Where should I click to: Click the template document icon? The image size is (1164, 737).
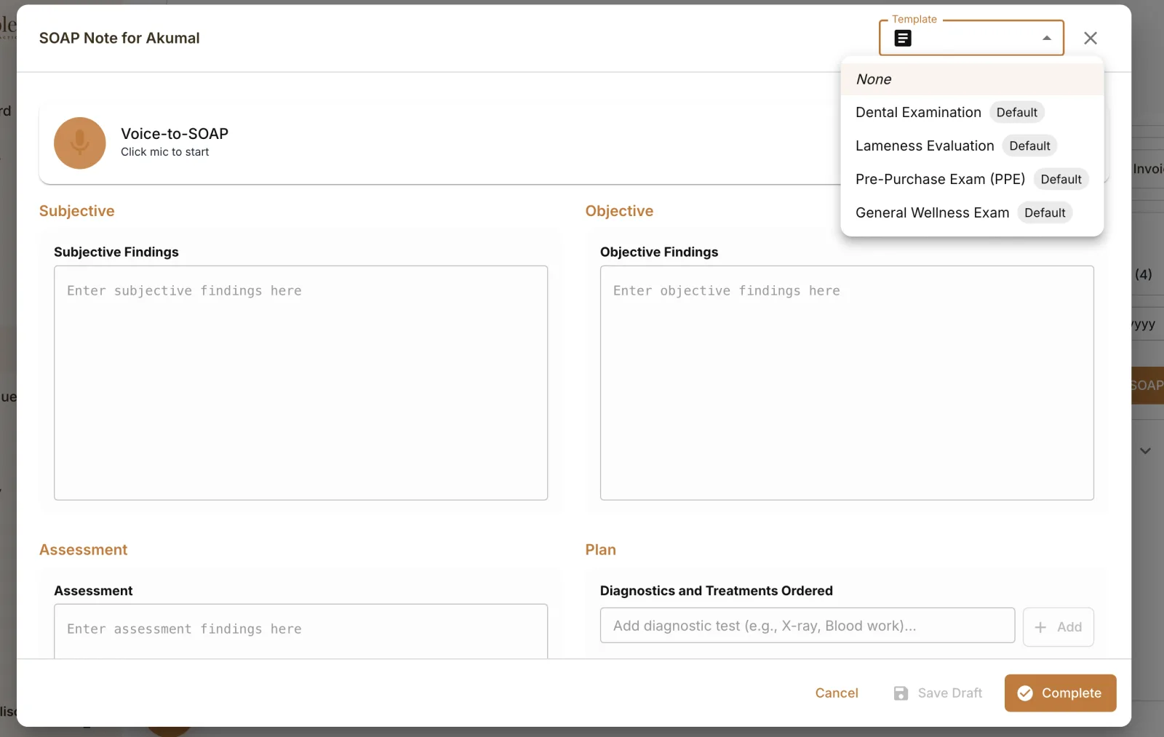coord(903,39)
